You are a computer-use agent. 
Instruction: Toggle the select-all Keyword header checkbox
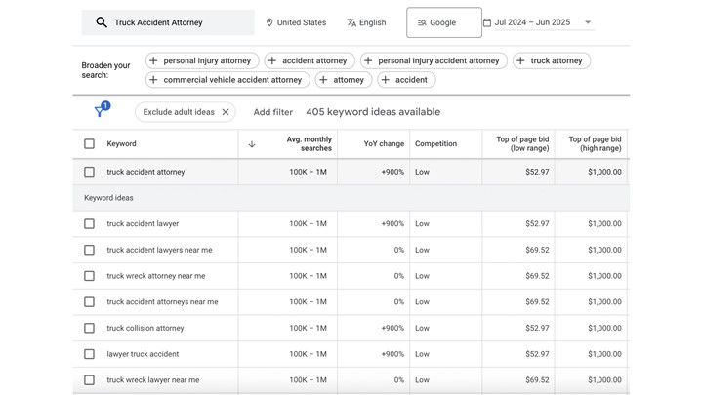(89, 144)
